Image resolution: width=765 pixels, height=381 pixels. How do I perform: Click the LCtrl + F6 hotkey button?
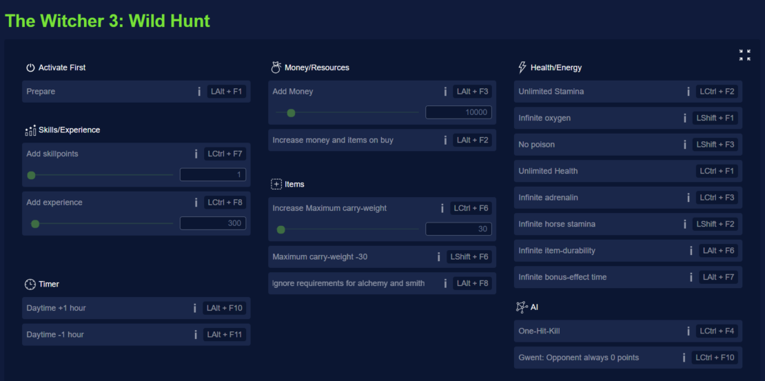pos(471,208)
